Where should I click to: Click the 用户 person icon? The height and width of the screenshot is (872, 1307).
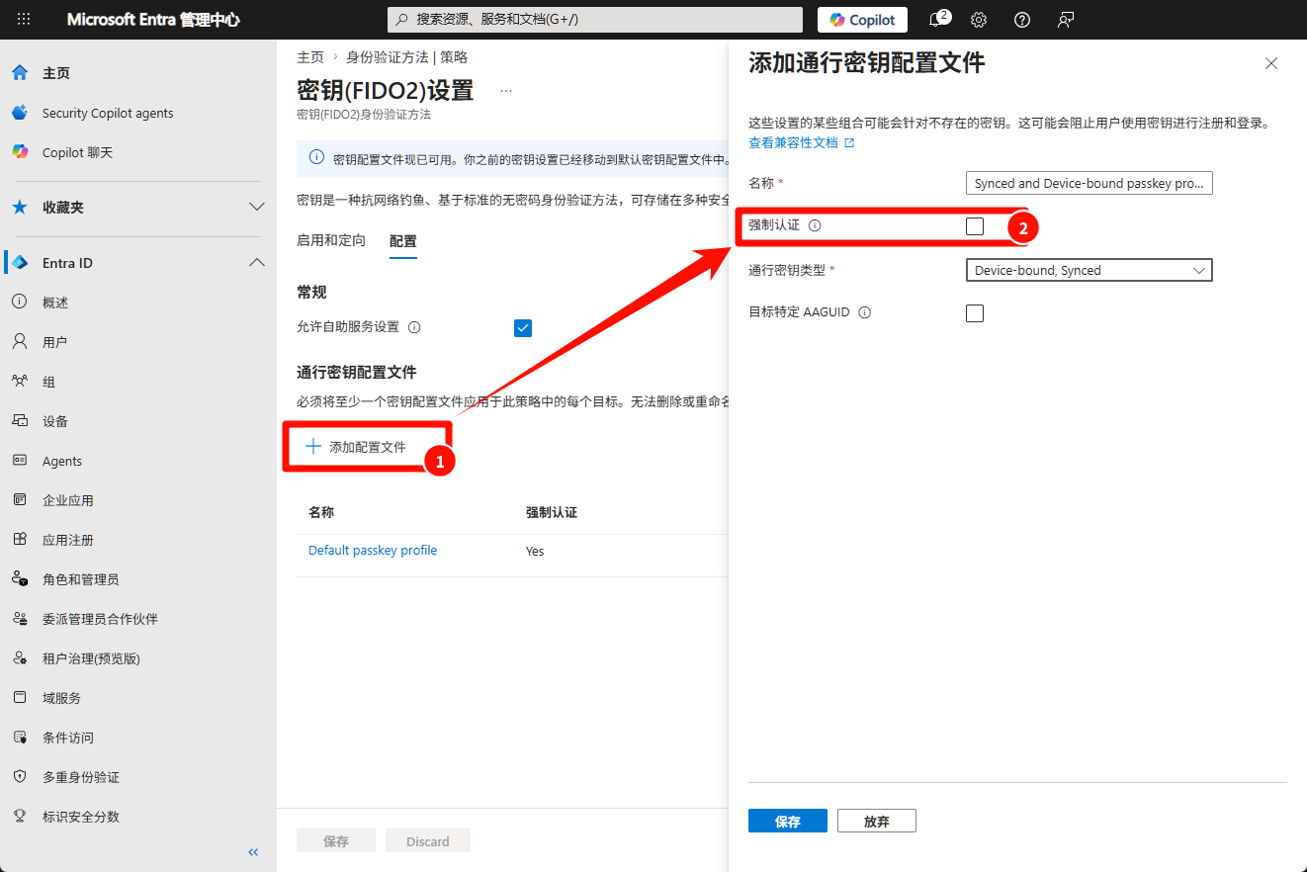tap(20, 342)
